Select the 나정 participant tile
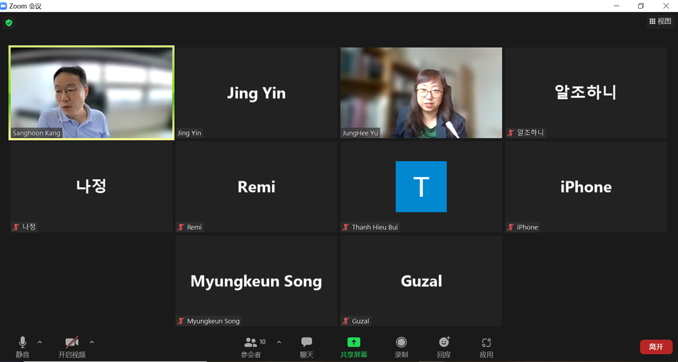The image size is (678, 362). coord(91,187)
